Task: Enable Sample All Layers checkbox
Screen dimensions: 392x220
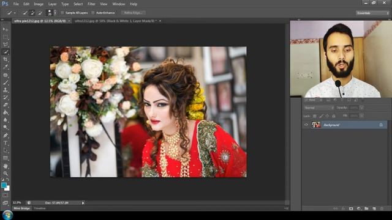Action: point(62,13)
